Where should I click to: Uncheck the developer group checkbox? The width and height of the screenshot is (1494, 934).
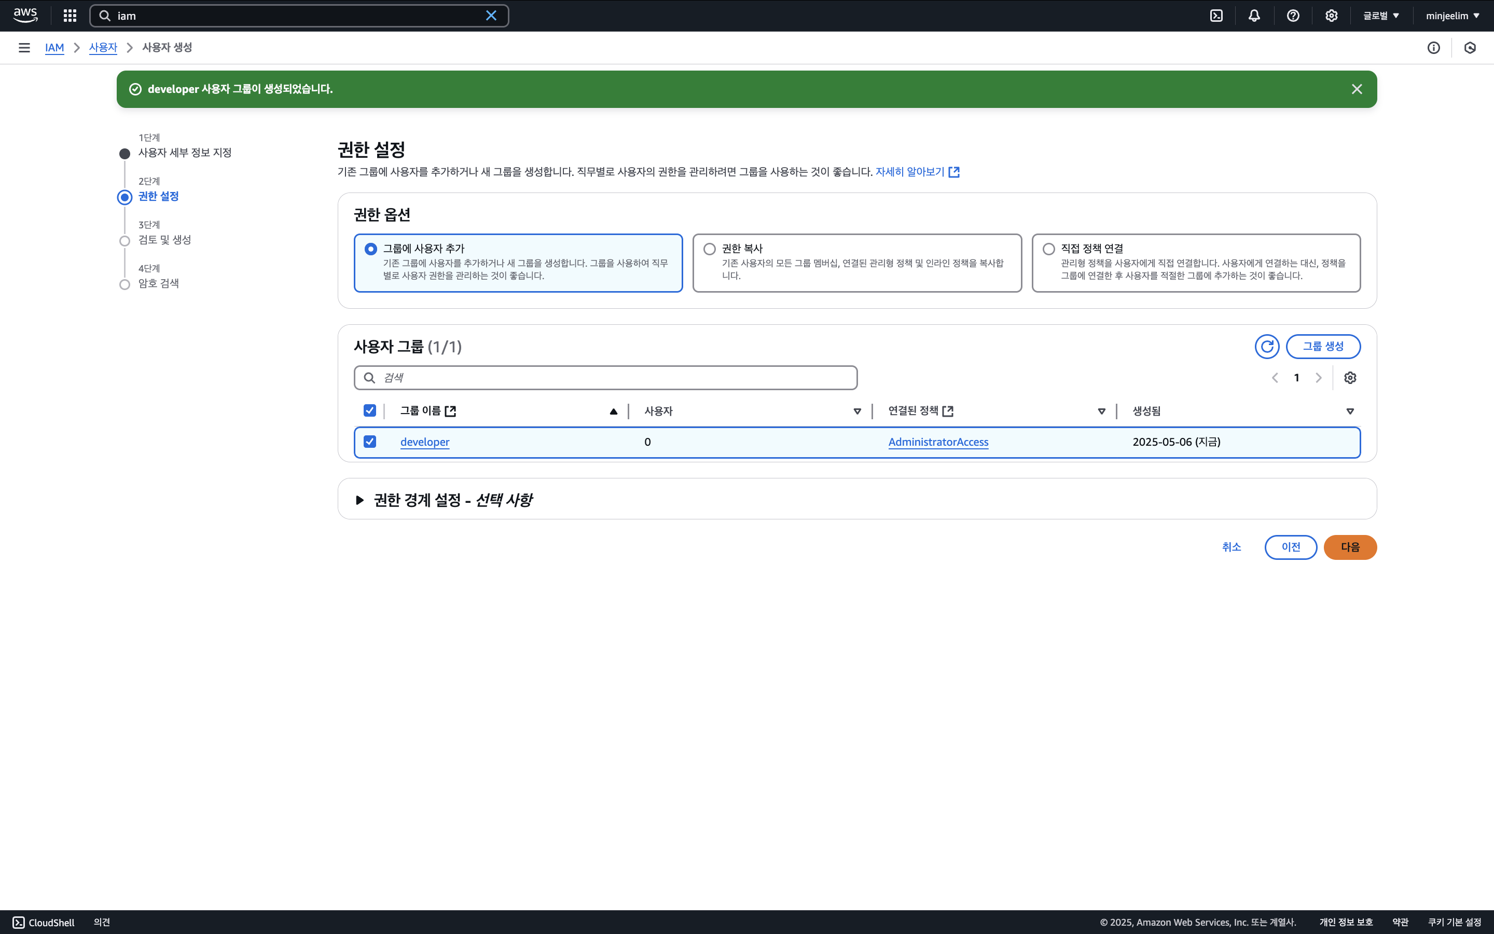tap(370, 442)
